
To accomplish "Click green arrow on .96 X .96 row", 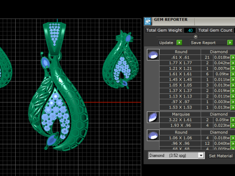I will pyautogui.click(x=233, y=143).
